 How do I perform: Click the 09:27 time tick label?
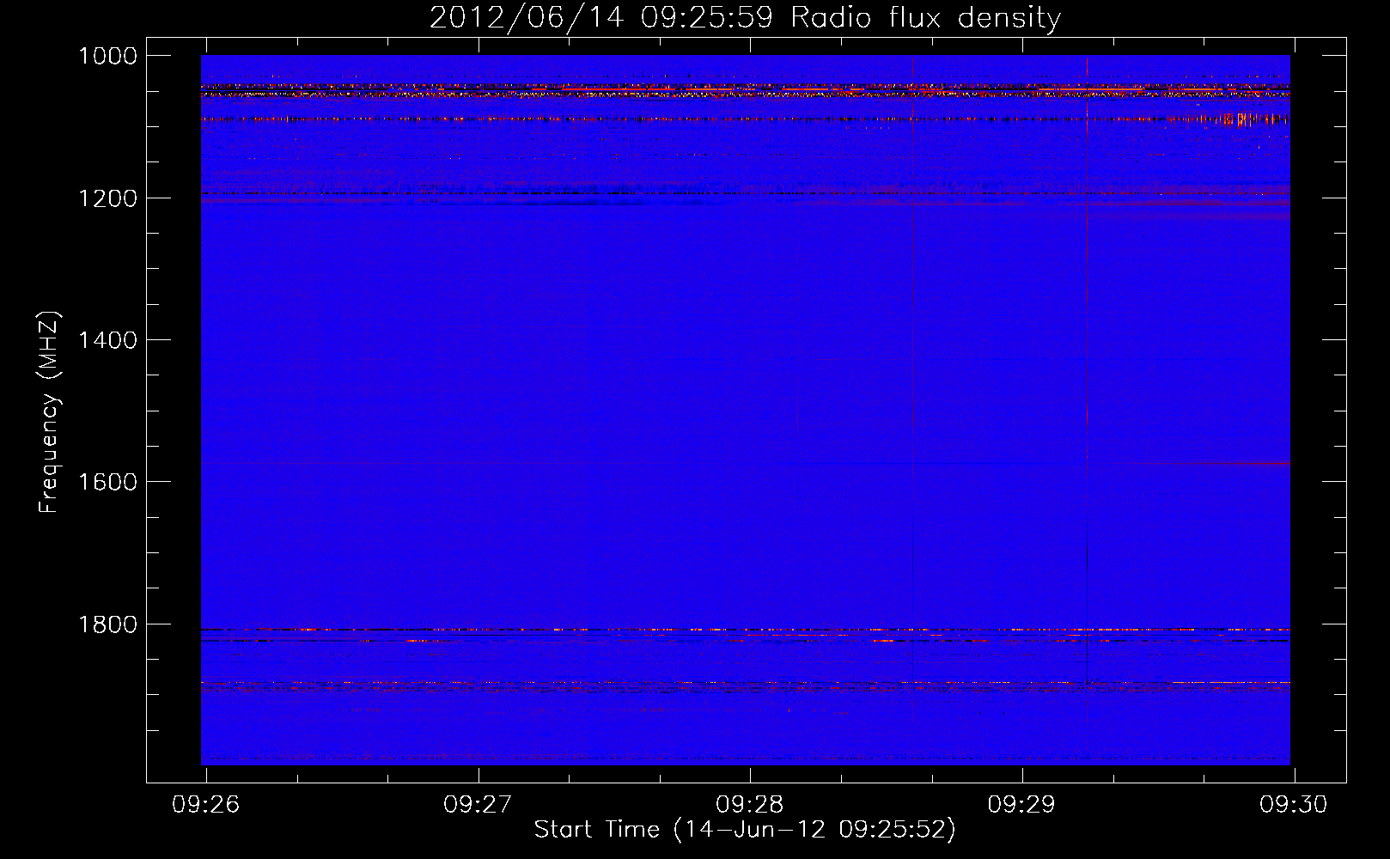click(478, 804)
